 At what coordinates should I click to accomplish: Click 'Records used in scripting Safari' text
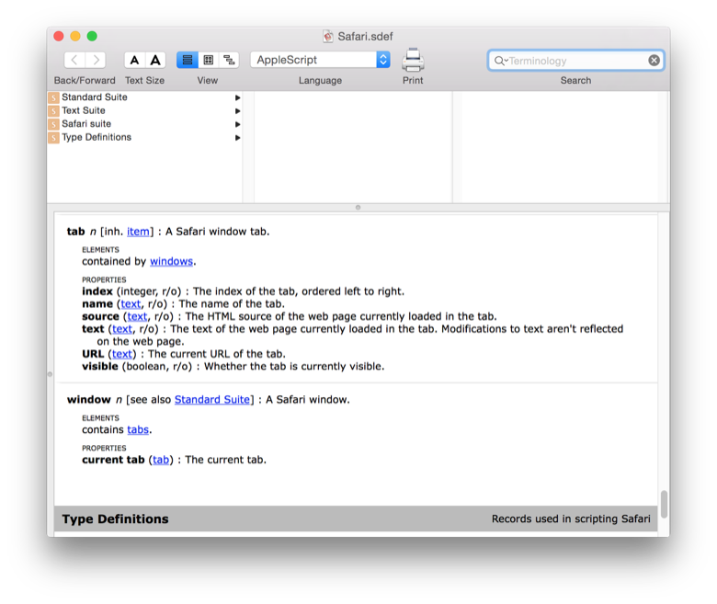pyautogui.click(x=571, y=519)
